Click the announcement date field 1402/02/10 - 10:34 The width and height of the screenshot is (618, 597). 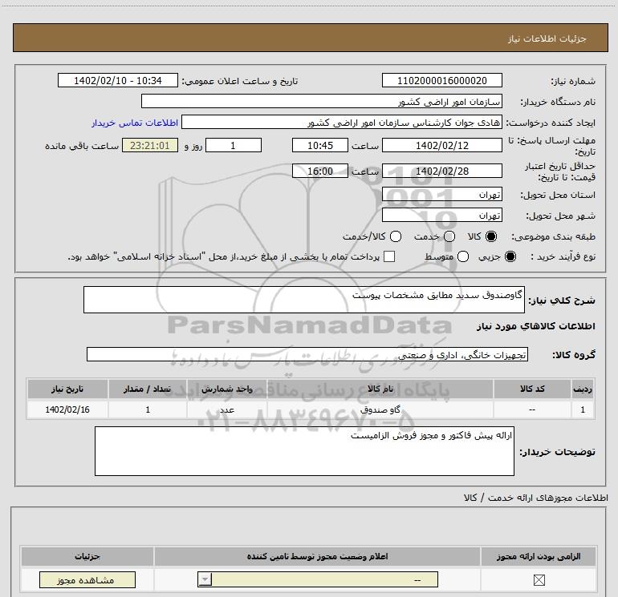118,80
